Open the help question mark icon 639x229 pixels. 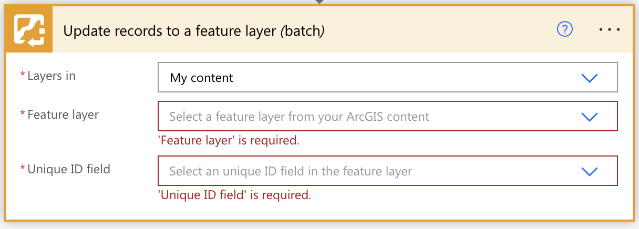click(564, 30)
